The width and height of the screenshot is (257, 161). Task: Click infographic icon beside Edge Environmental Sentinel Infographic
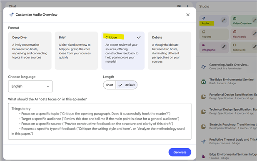[203, 156]
